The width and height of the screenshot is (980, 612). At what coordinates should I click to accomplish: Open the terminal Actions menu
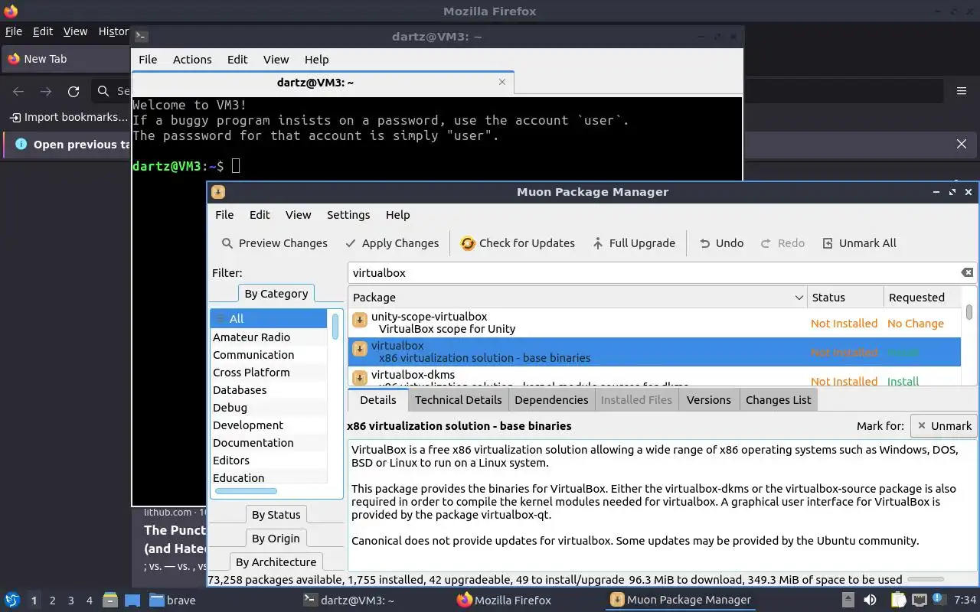click(192, 60)
